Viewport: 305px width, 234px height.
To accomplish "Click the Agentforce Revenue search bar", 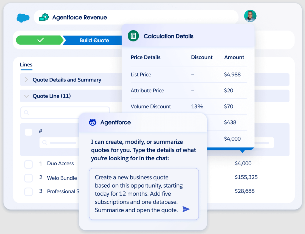I will 136,17.
